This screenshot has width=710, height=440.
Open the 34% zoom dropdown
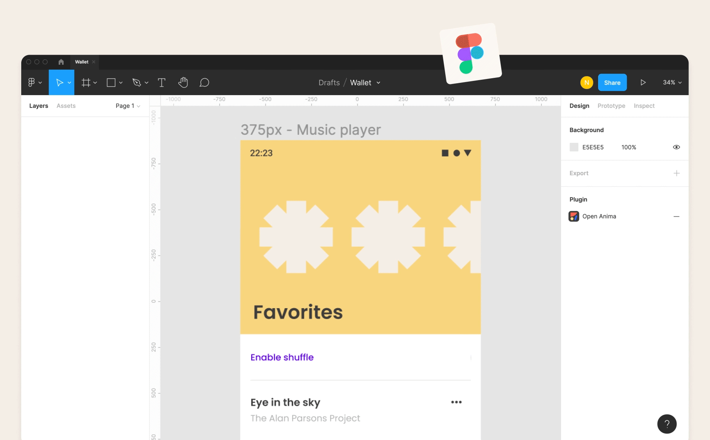[x=672, y=82]
